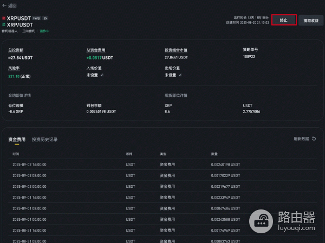
Task: Click the 数量 column header
Action: [x=214, y=154]
